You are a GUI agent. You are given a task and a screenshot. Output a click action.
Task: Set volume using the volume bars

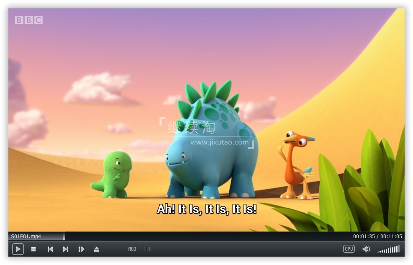[388, 250]
